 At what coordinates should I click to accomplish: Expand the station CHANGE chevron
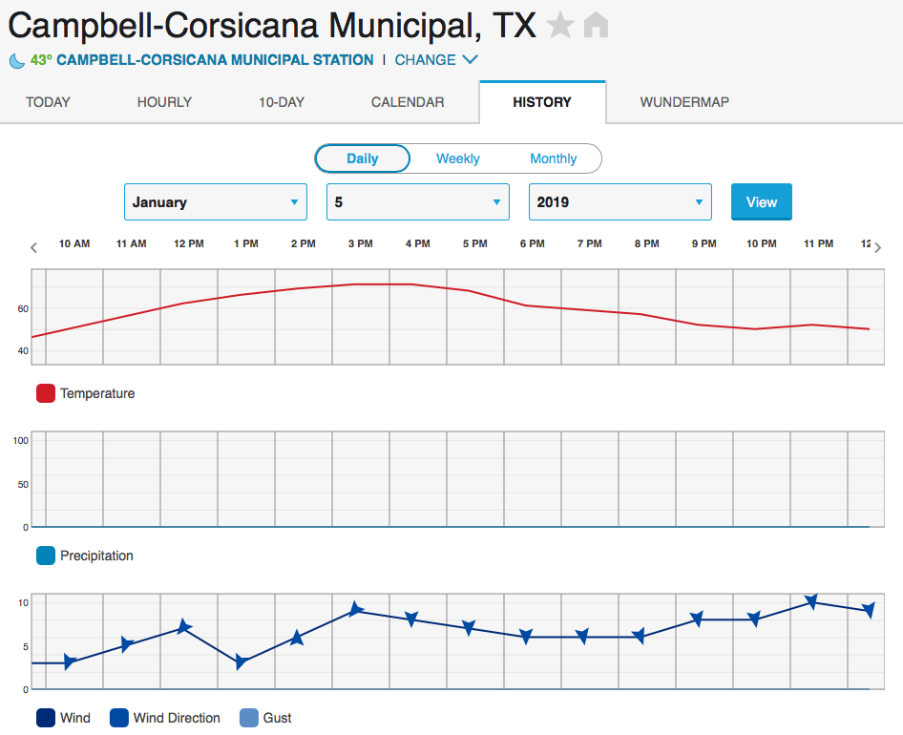coord(470,60)
